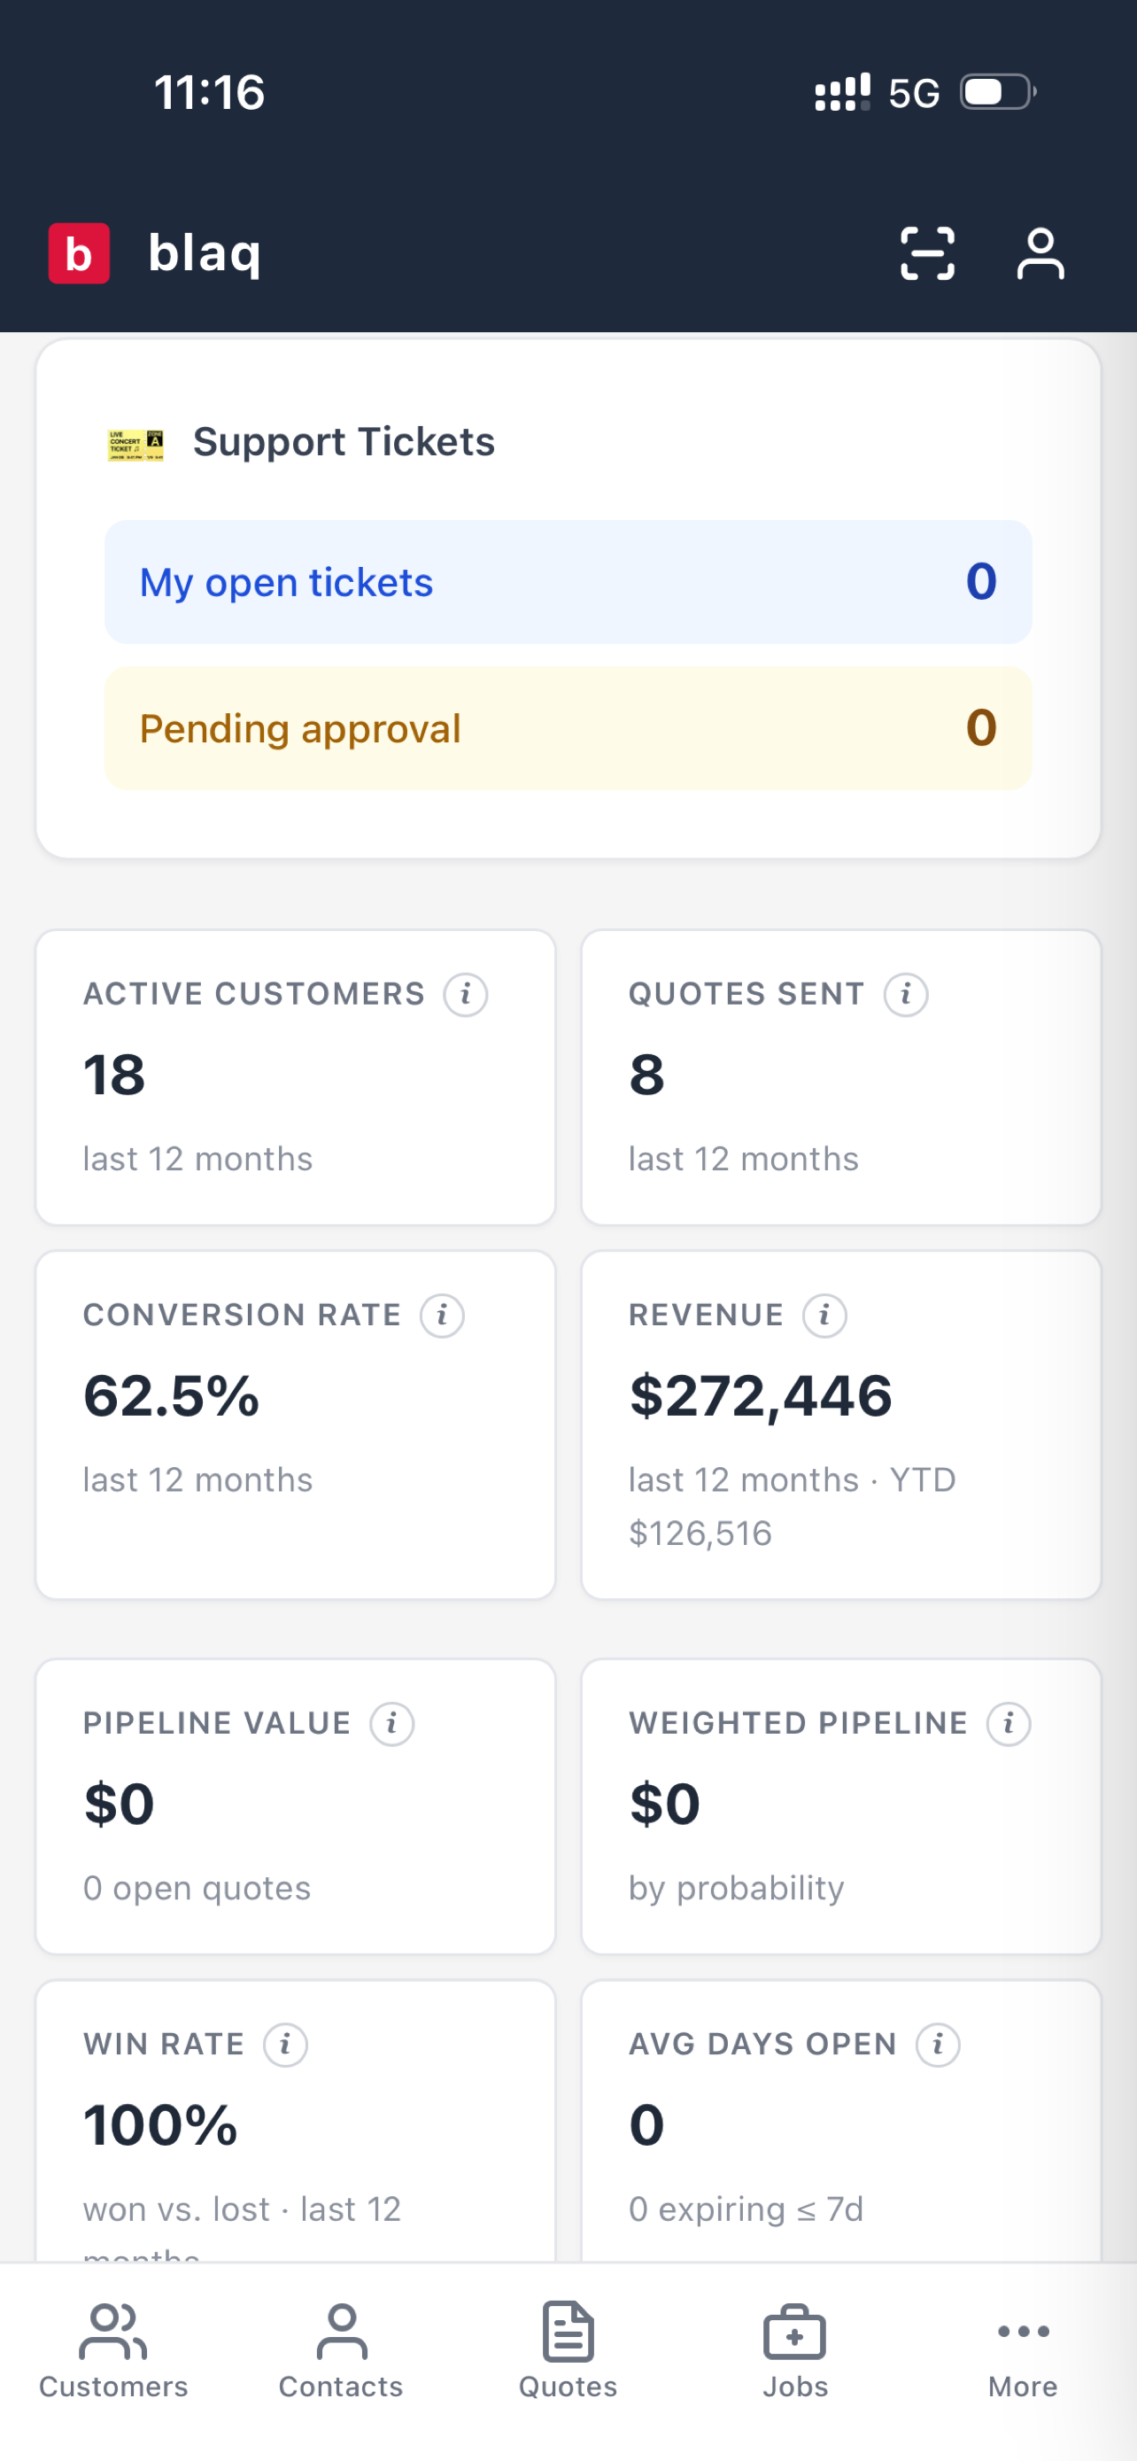
Task: Show info for Win Rate
Action: (285, 2045)
